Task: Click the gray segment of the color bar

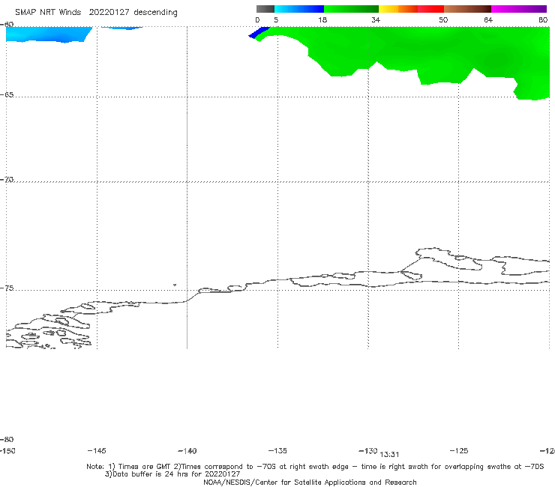Action: pos(265,9)
